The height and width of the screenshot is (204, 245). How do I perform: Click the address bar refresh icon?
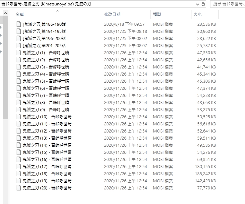click(203, 4)
